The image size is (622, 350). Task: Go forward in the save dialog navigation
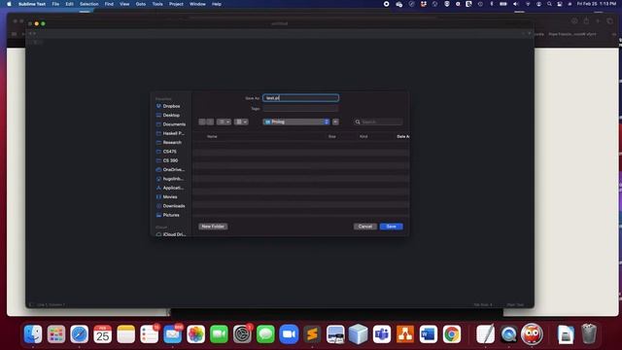(210, 122)
